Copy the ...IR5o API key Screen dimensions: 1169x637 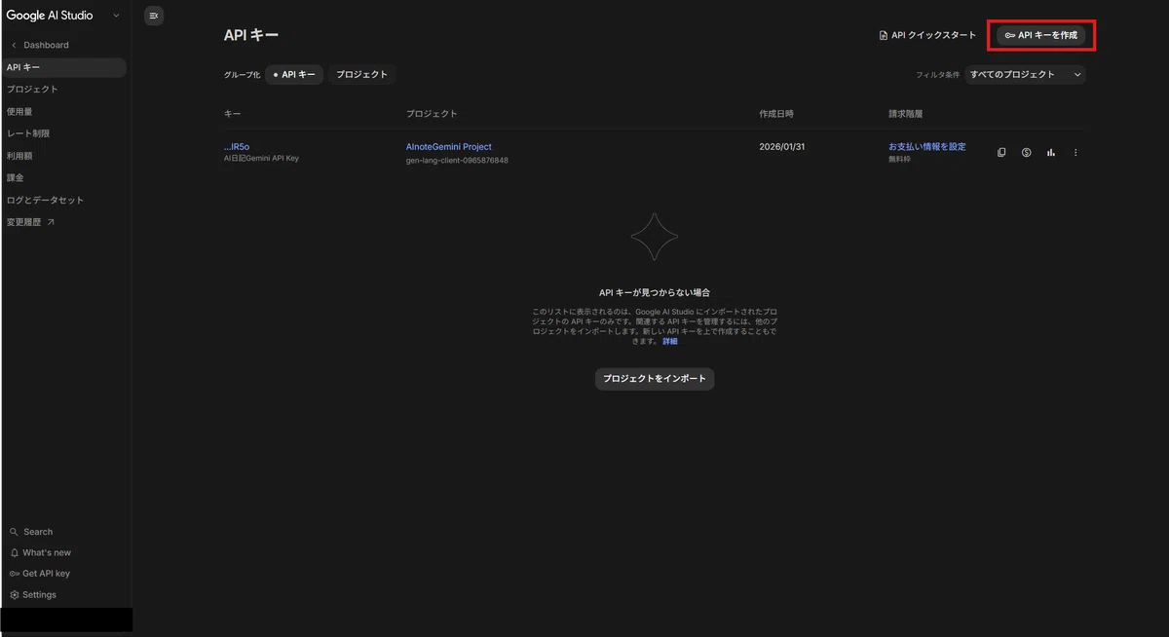coord(1001,153)
